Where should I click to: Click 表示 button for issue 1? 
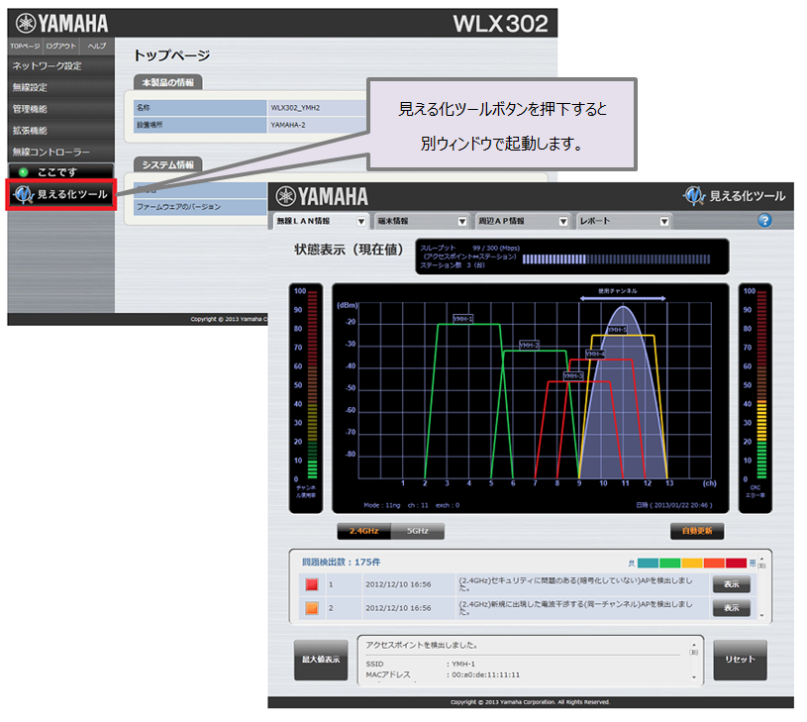(731, 584)
